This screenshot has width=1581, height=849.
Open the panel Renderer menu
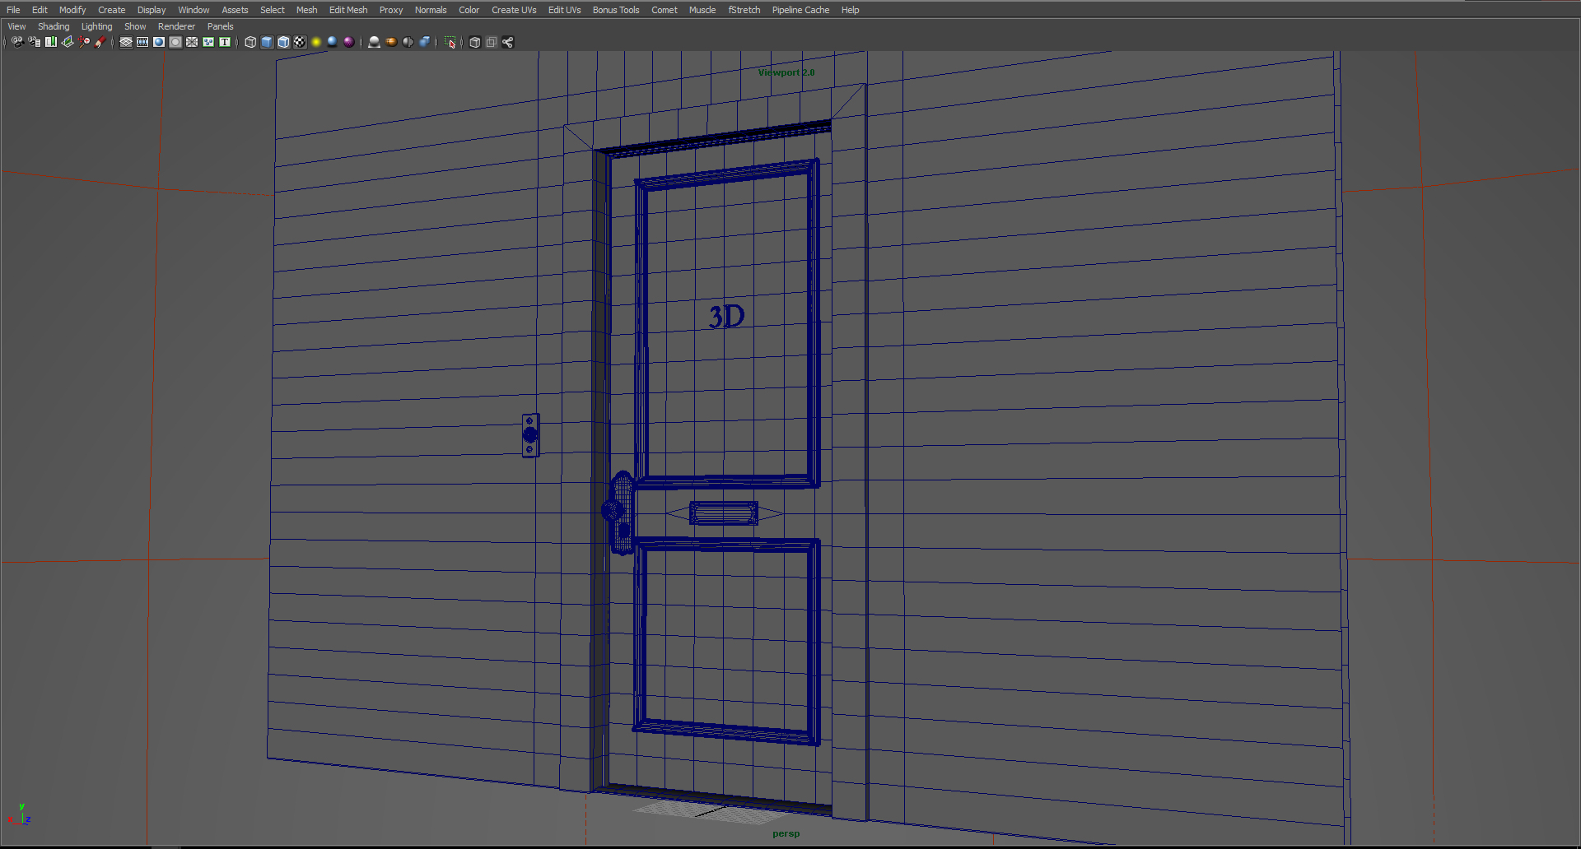176,26
